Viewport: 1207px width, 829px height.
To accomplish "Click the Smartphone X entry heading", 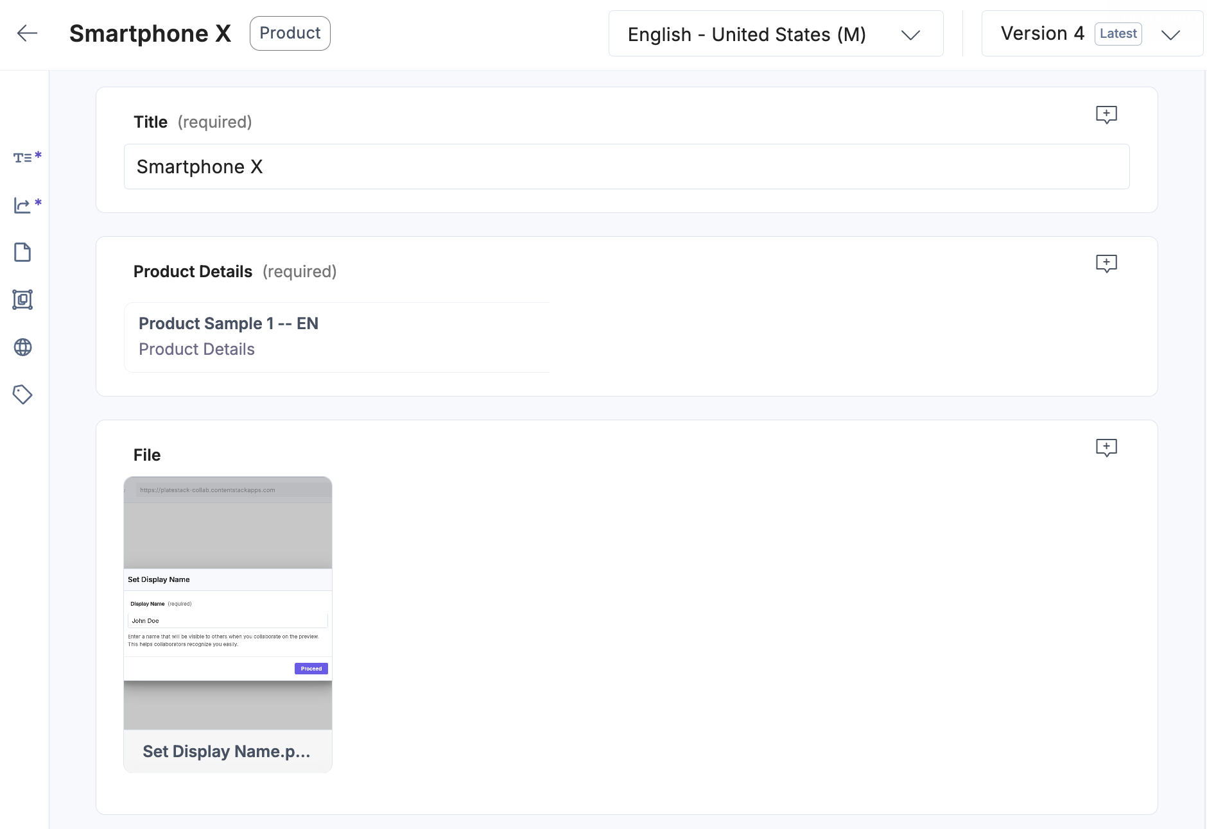I will 150,33.
